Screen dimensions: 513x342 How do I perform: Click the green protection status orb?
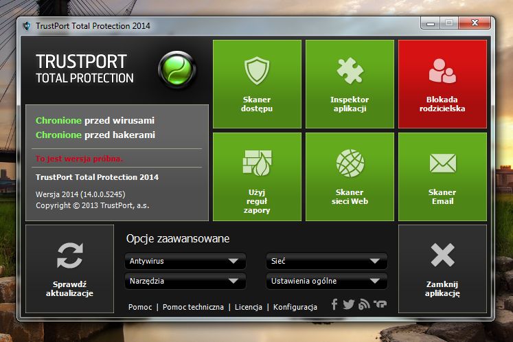click(177, 70)
